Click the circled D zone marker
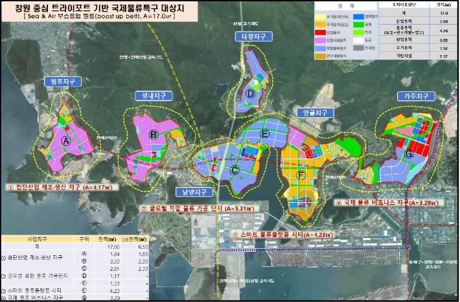The width and height of the screenshot is (460, 302). [x=249, y=93]
